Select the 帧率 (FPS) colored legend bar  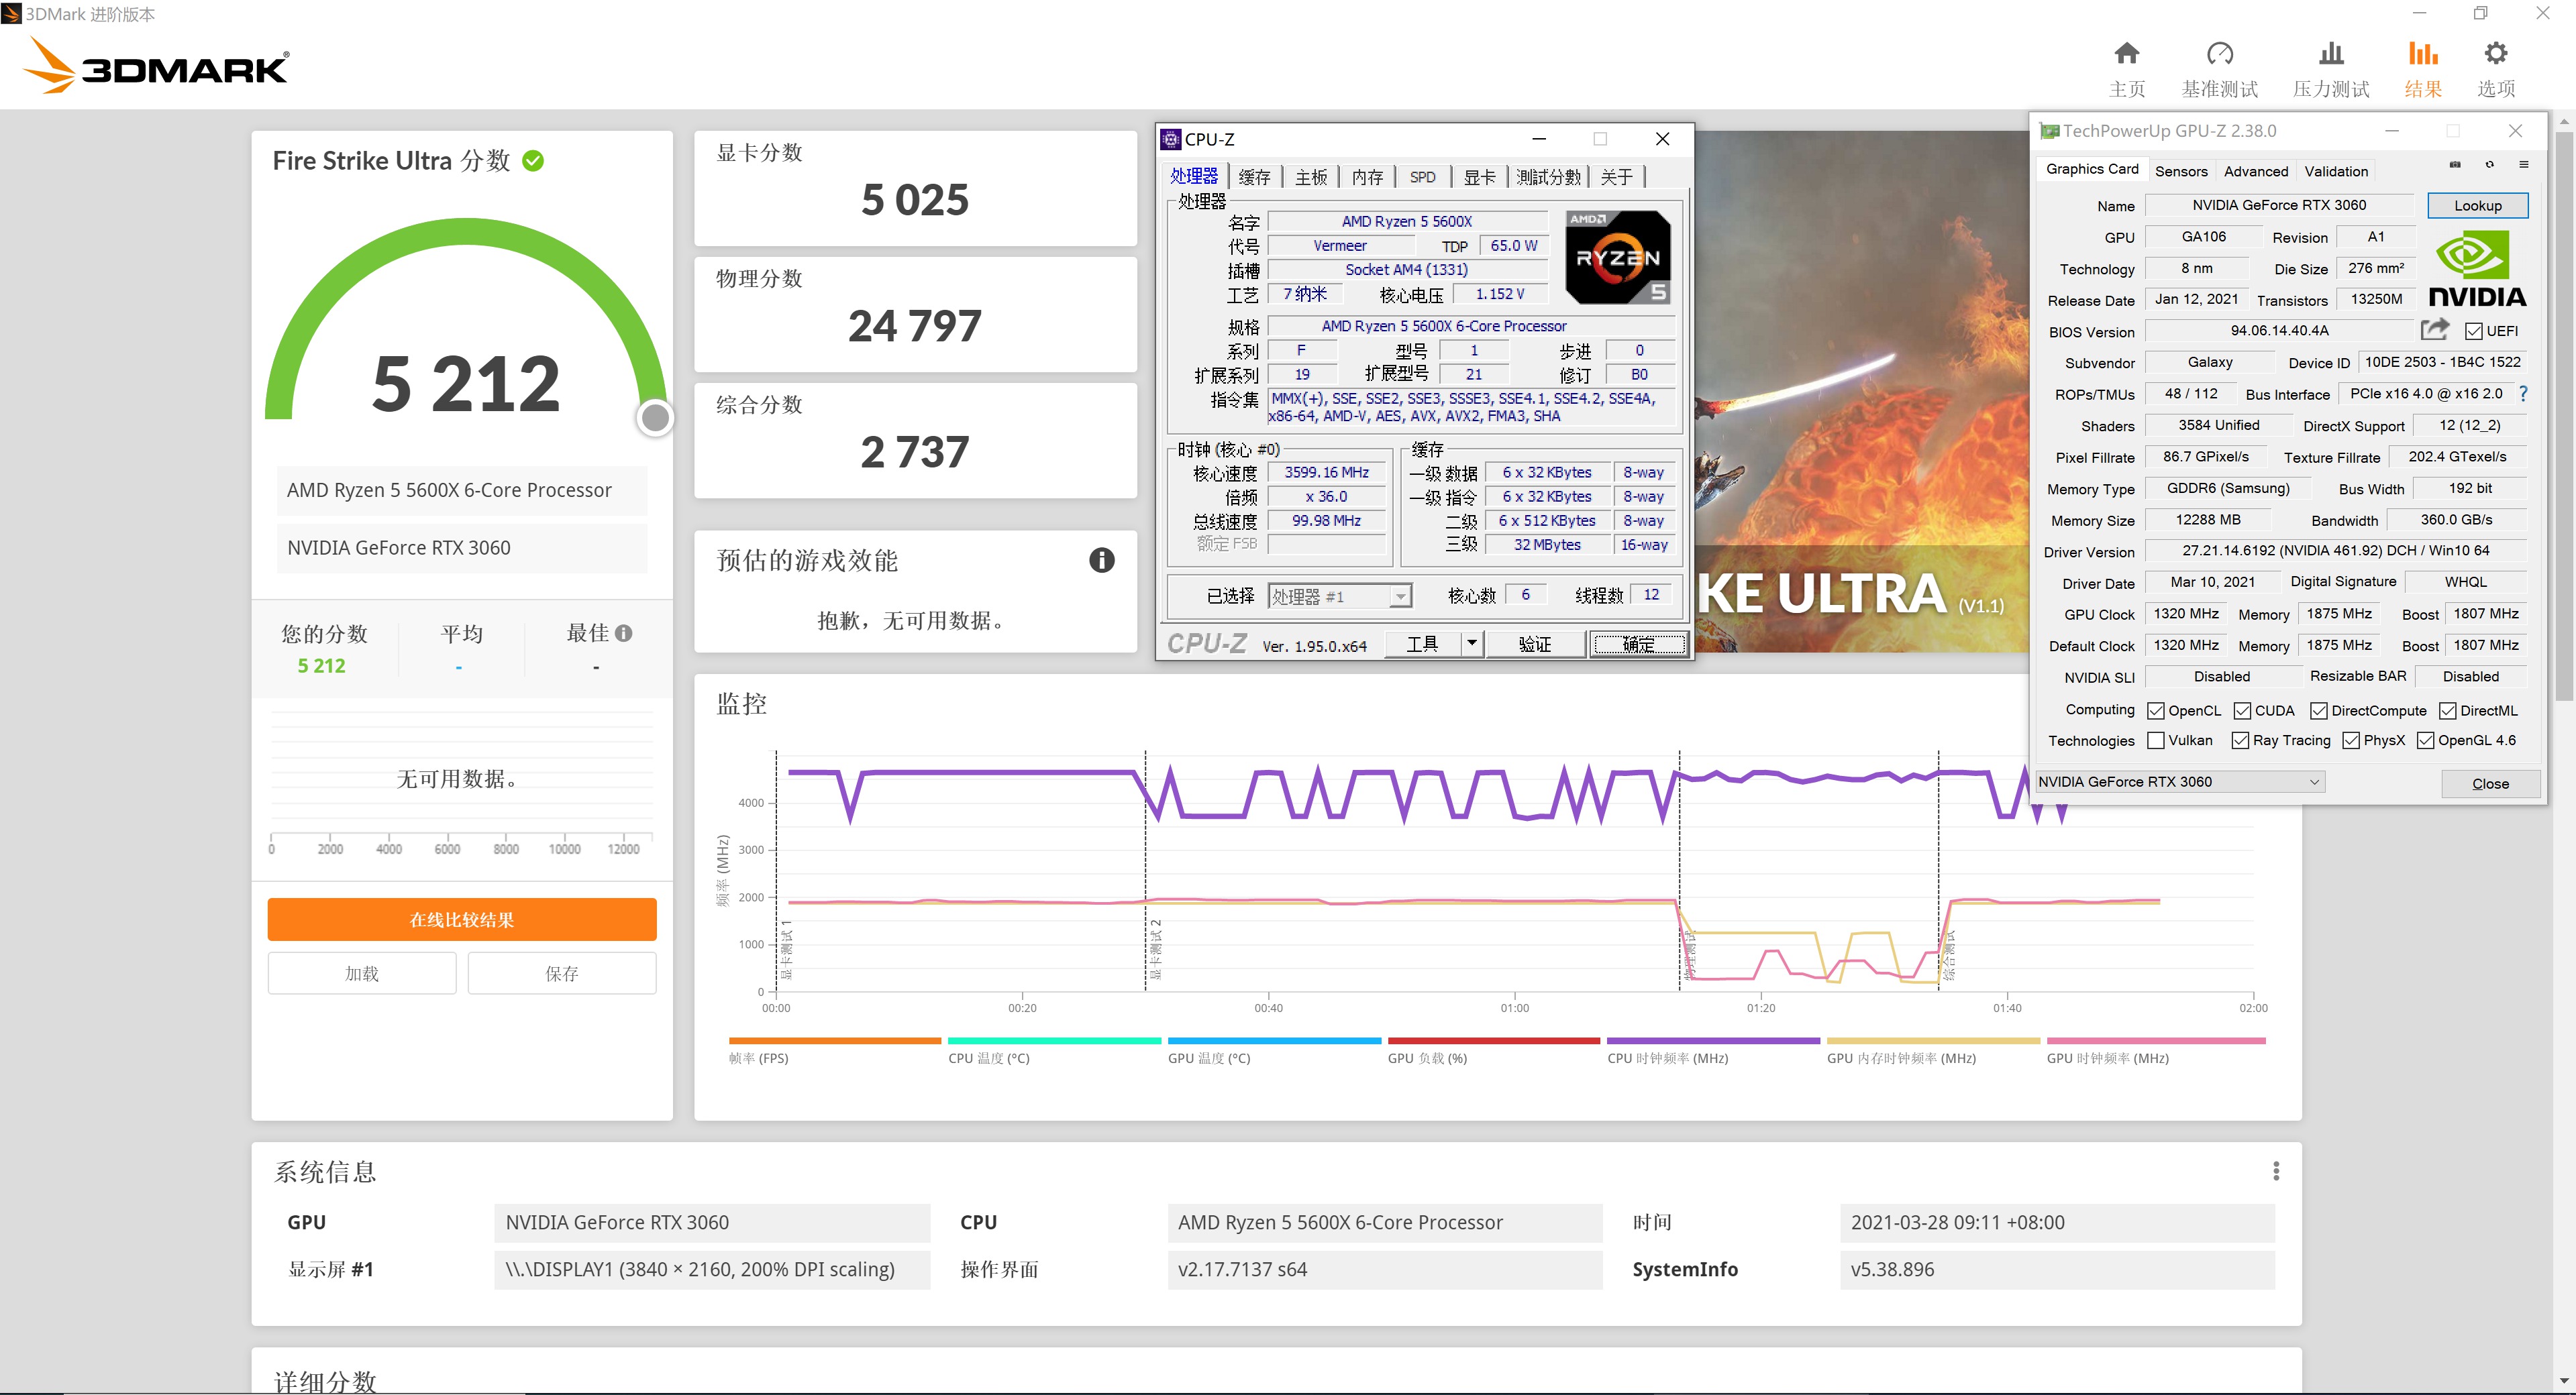point(834,1040)
